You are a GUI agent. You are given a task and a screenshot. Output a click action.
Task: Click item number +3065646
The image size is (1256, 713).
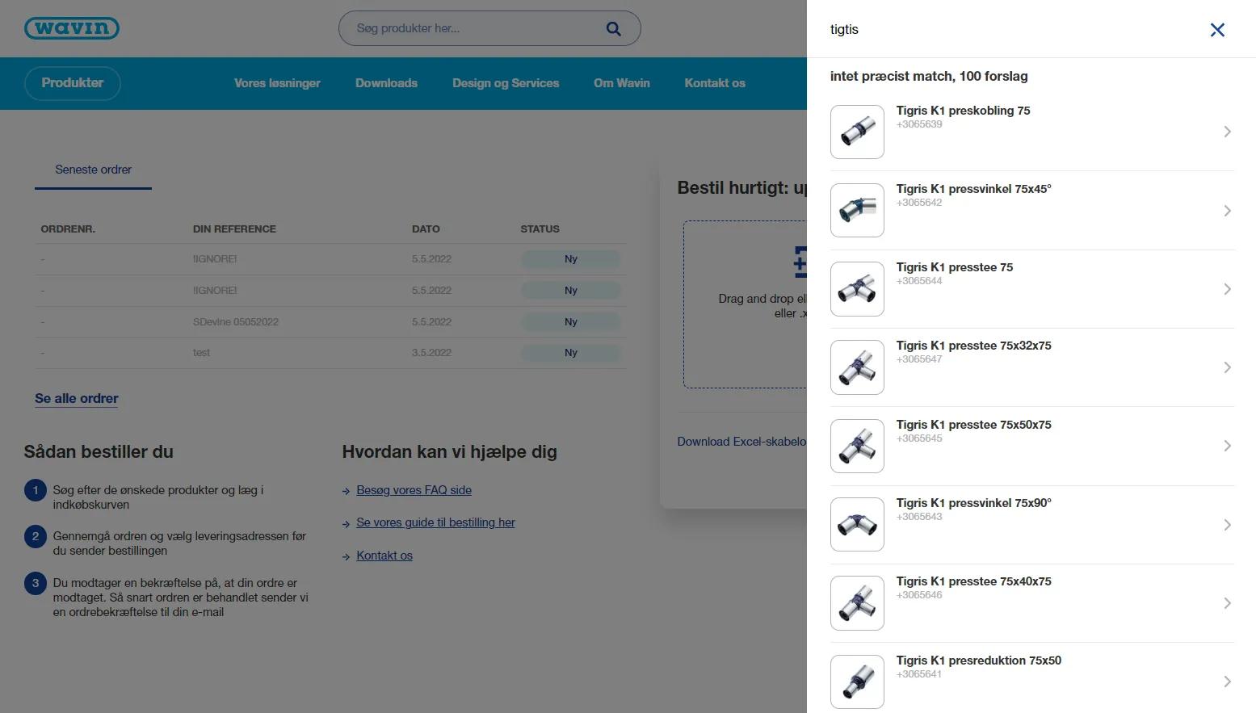click(919, 595)
